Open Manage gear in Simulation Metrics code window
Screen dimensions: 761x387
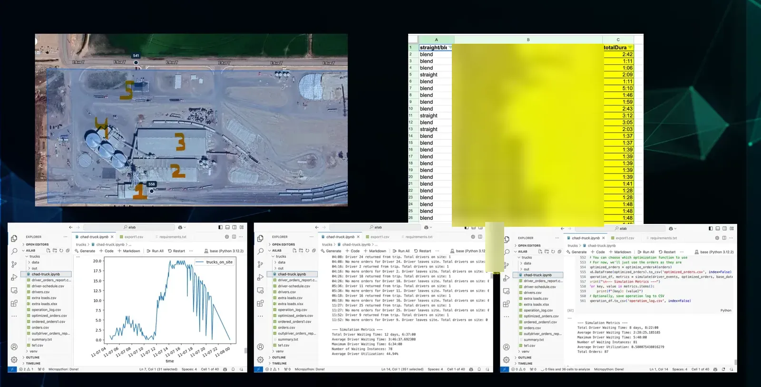(506, 360)
